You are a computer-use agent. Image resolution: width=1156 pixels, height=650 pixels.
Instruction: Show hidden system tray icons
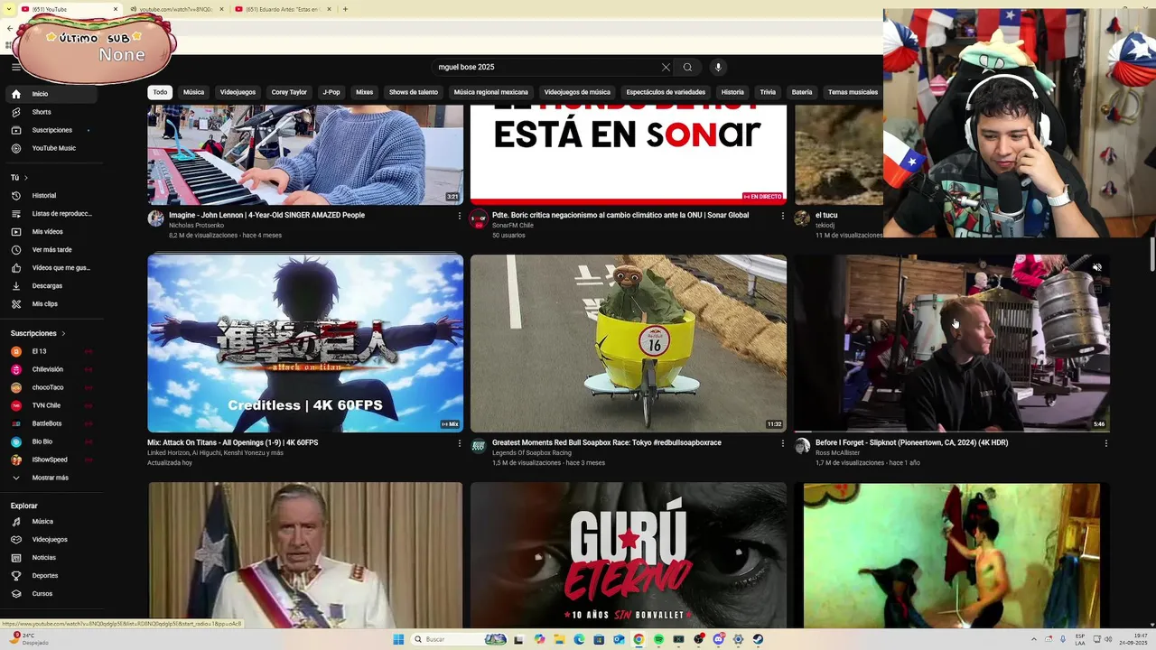[x=1036, y=639]
